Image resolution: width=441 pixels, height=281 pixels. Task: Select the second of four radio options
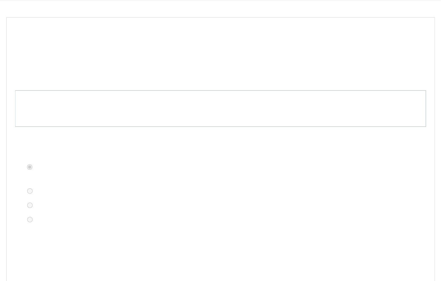30,191
